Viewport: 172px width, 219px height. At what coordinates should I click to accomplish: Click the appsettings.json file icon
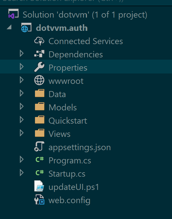click(39, 147)
